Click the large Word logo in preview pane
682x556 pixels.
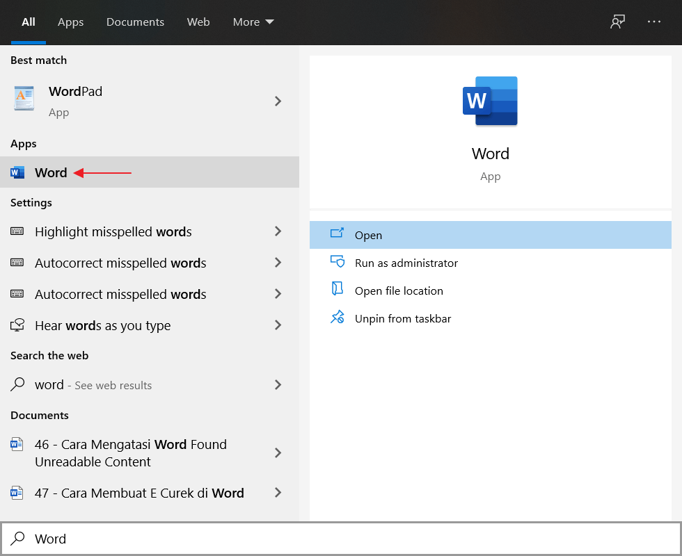point(490,101)
